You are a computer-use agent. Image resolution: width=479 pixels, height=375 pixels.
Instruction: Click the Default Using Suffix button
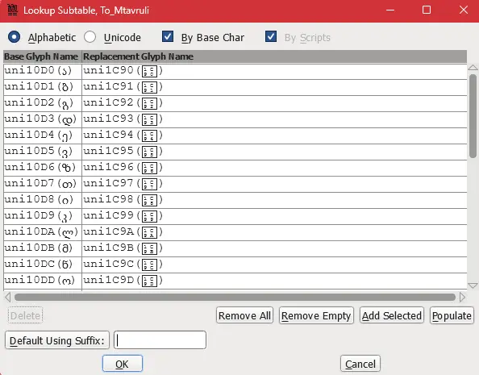pyautogui.click(x=57, y=340)
